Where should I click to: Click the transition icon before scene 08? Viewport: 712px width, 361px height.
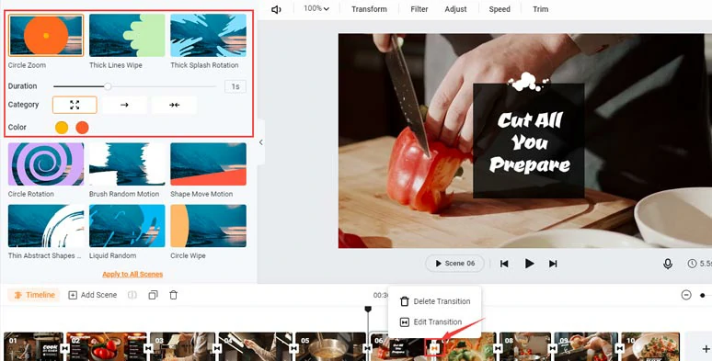coord(498,348)
